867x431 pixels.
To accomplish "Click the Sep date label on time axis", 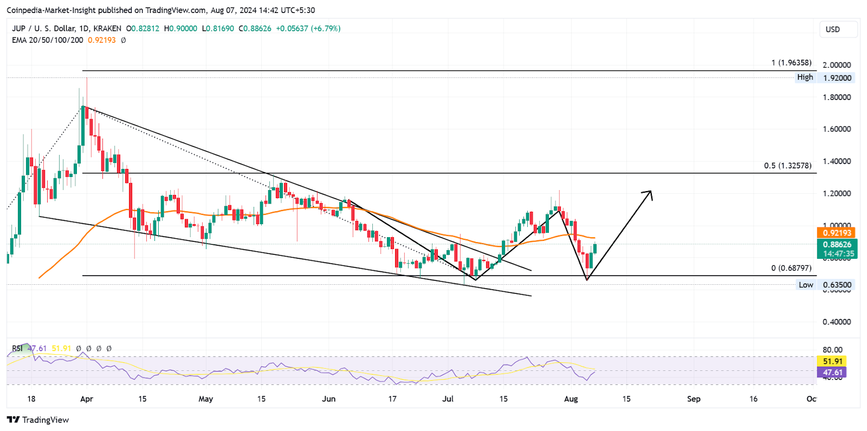I will (694, 399).
